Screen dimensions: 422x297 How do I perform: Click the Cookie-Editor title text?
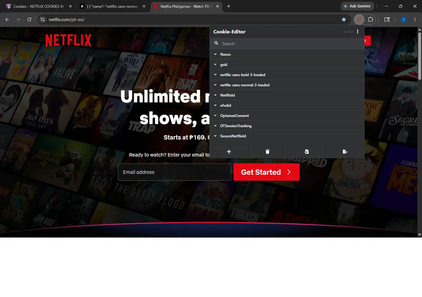click(x=229, y=32)
